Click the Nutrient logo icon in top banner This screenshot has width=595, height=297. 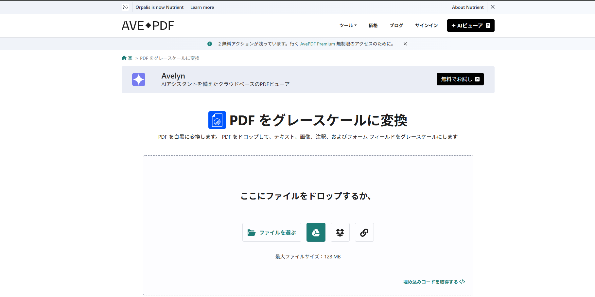pos(125,7)
